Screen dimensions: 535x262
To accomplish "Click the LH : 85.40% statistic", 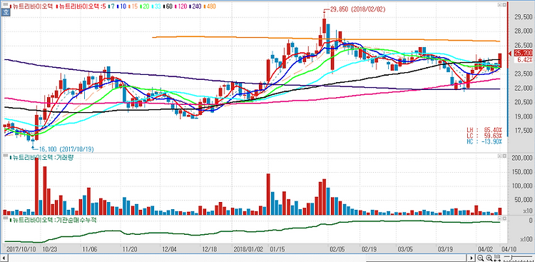I will (484, 130).
